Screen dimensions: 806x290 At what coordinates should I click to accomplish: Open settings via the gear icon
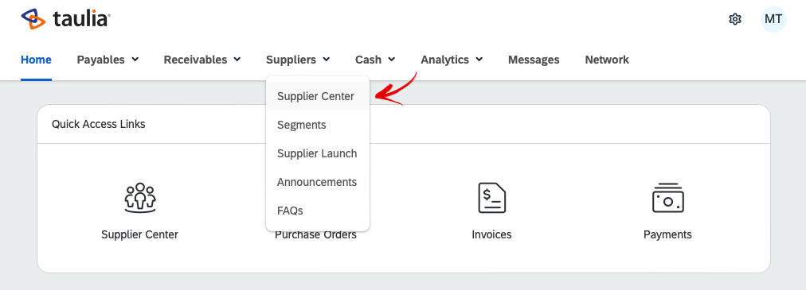[x=735, y=20]
